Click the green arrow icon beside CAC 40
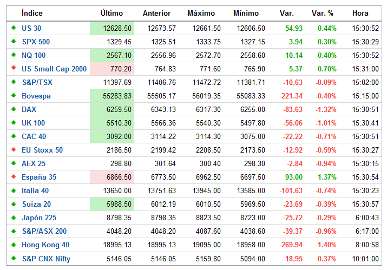The image size is (387, 270). 14,136
